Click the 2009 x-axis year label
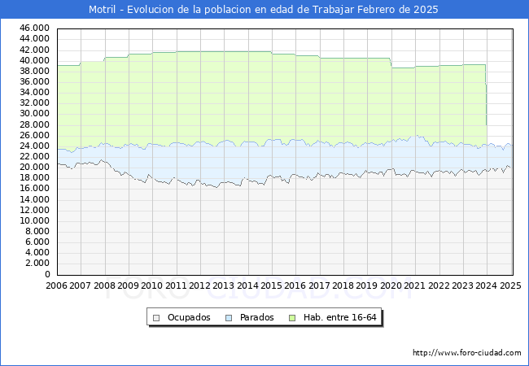 [x=128, y=285]
